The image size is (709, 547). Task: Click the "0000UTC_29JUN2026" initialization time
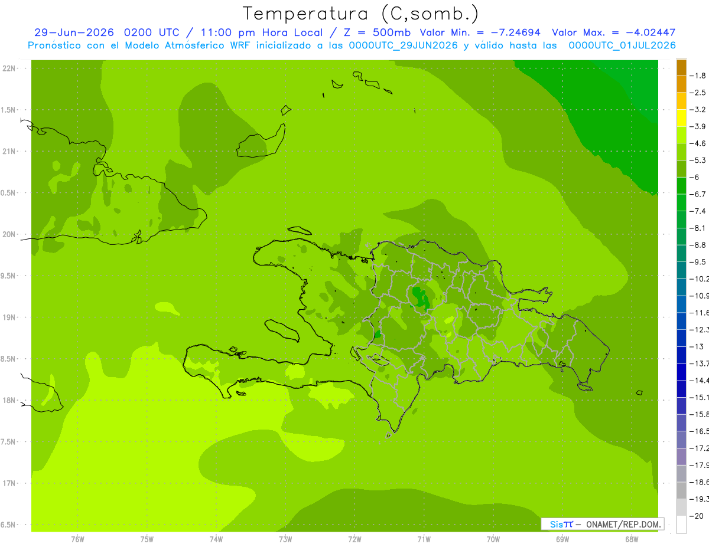404,45
